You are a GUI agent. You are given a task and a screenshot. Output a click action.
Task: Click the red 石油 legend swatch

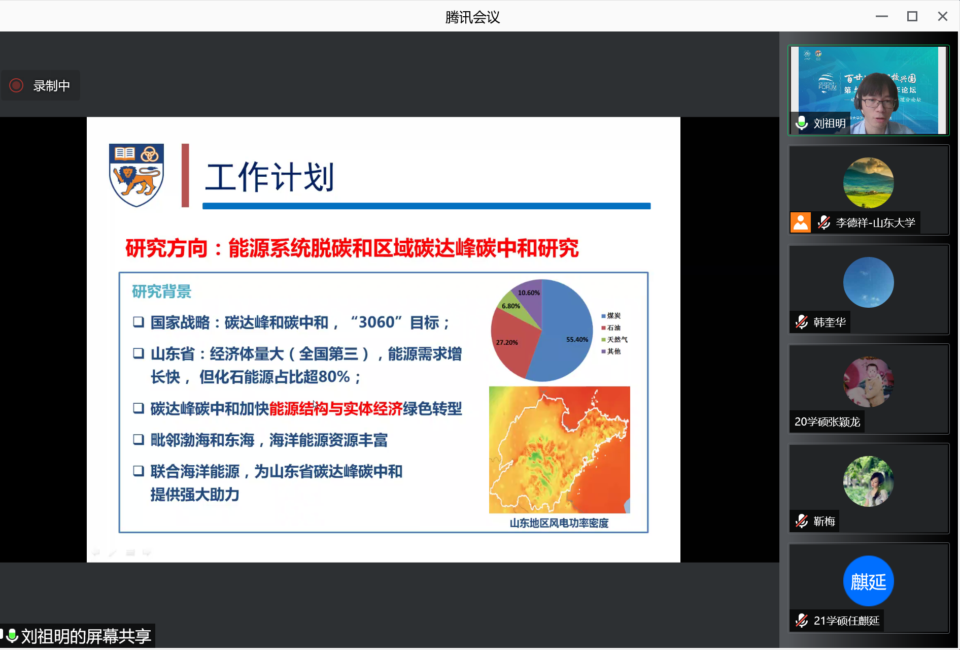click(x=604, y=328)
